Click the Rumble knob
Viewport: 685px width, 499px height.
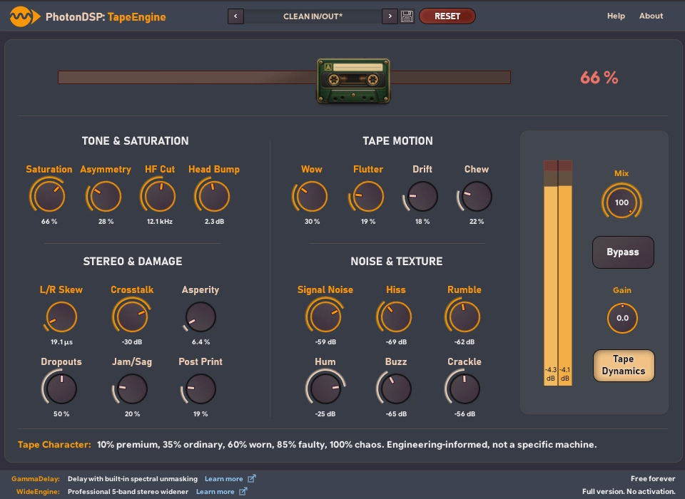coord(465,317)
